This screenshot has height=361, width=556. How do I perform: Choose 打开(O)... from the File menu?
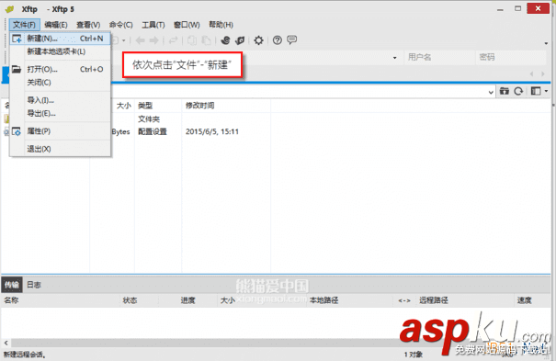(61, 69)
